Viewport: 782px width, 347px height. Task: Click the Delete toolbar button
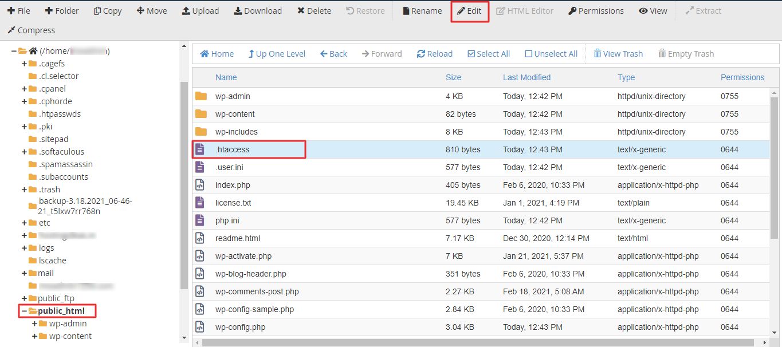click(x=314, y=11)
